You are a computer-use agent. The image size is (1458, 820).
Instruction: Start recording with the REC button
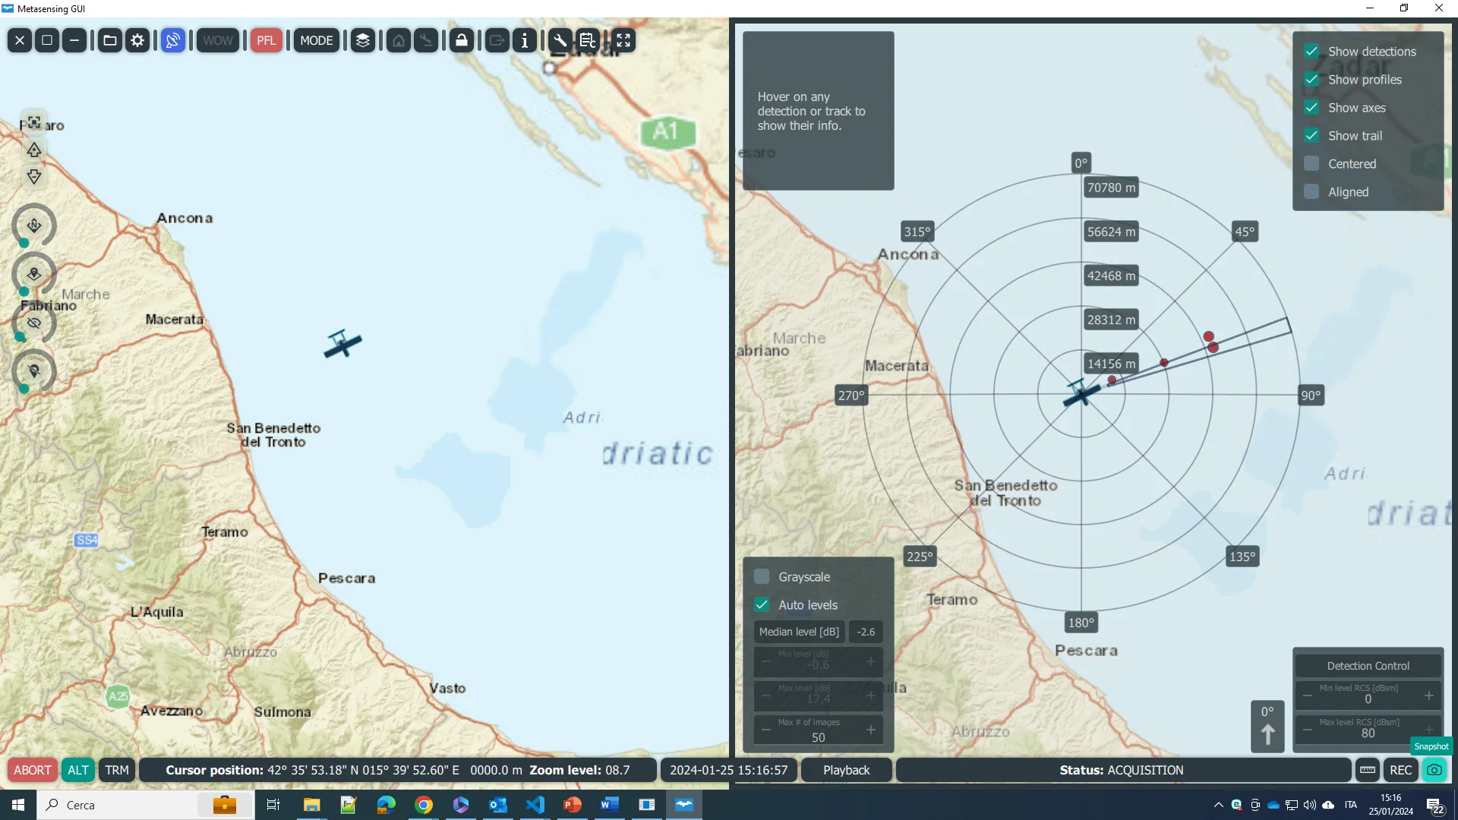coord(1401,770)
